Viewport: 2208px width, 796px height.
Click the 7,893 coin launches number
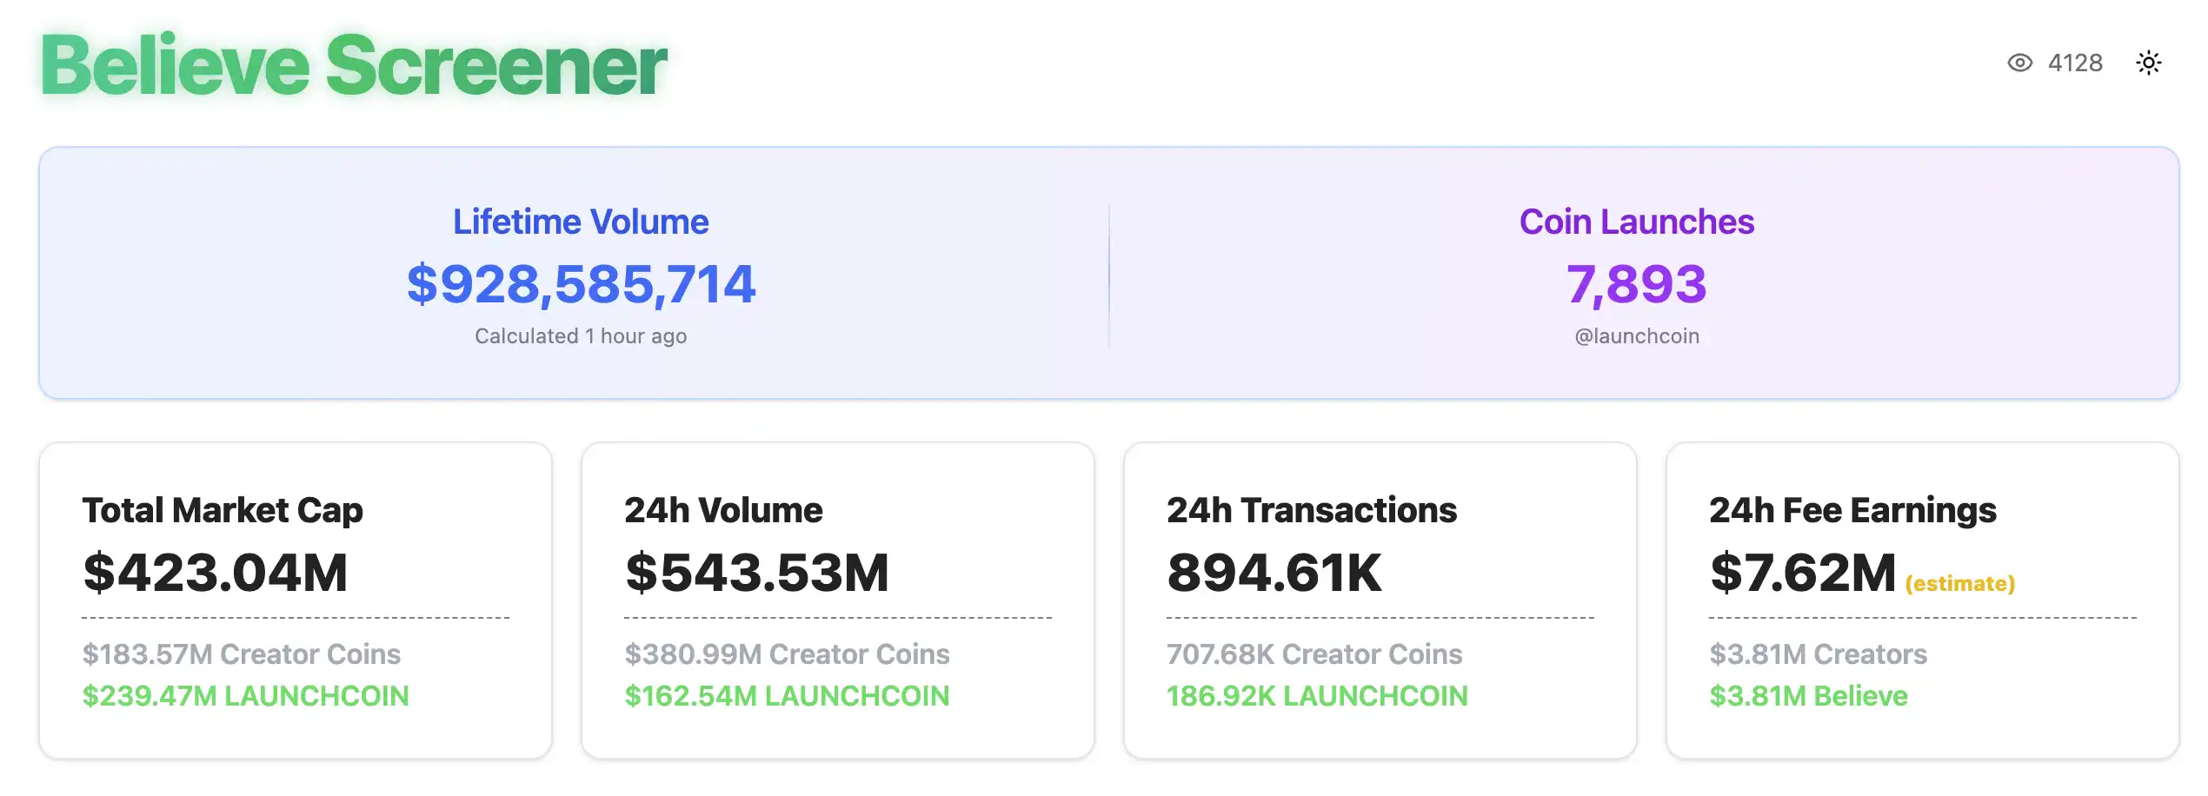(x=1636, y=283)
